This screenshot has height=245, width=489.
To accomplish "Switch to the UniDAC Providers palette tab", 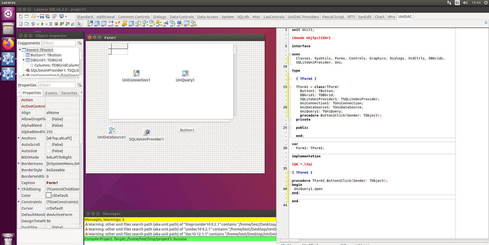I will (303, 17).
